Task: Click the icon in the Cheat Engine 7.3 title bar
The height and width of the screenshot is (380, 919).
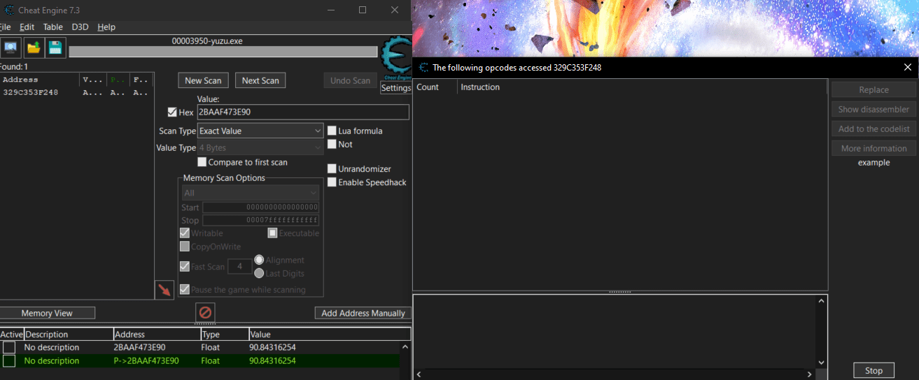Action: (7, 10)
